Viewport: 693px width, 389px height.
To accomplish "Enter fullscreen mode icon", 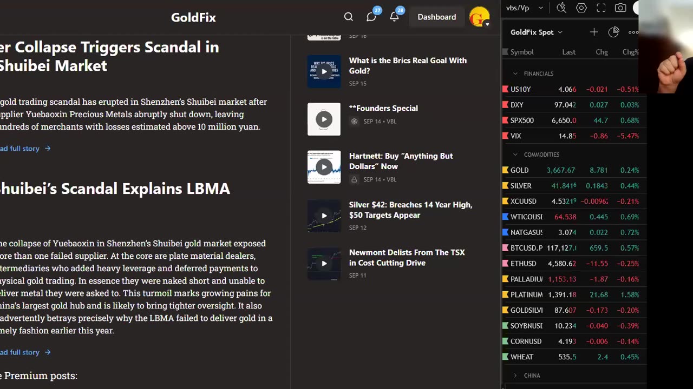I will point(601,8).
